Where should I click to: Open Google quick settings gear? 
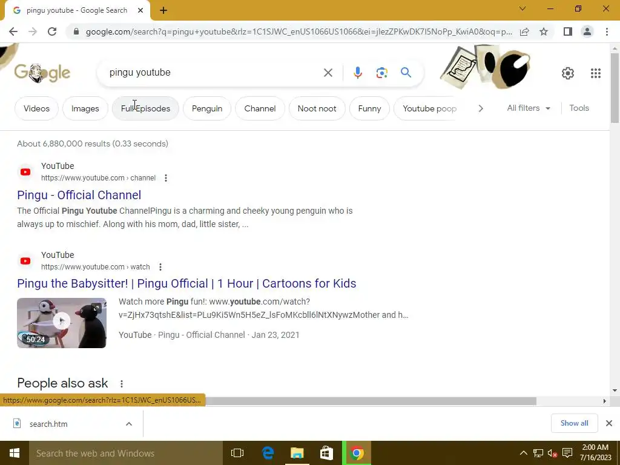tap(568, 73)
